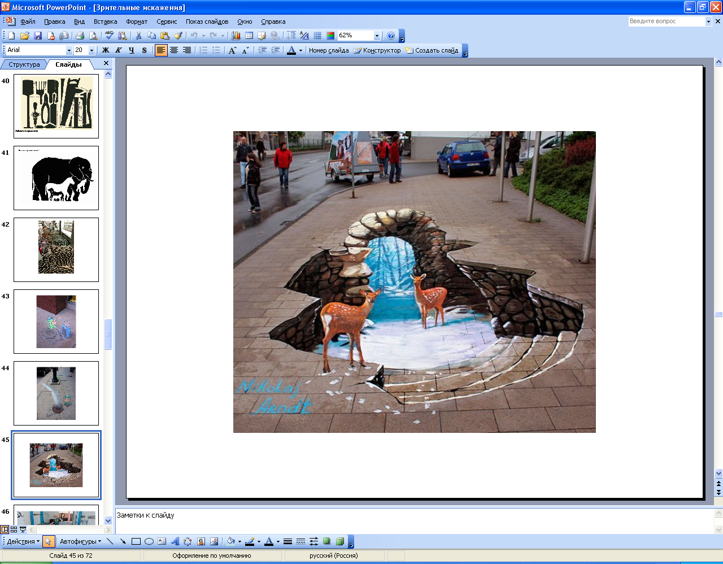Open the Показ слайдов menu
The width and height of the screenshot is (723, 564).
click(x=207, y=21)
